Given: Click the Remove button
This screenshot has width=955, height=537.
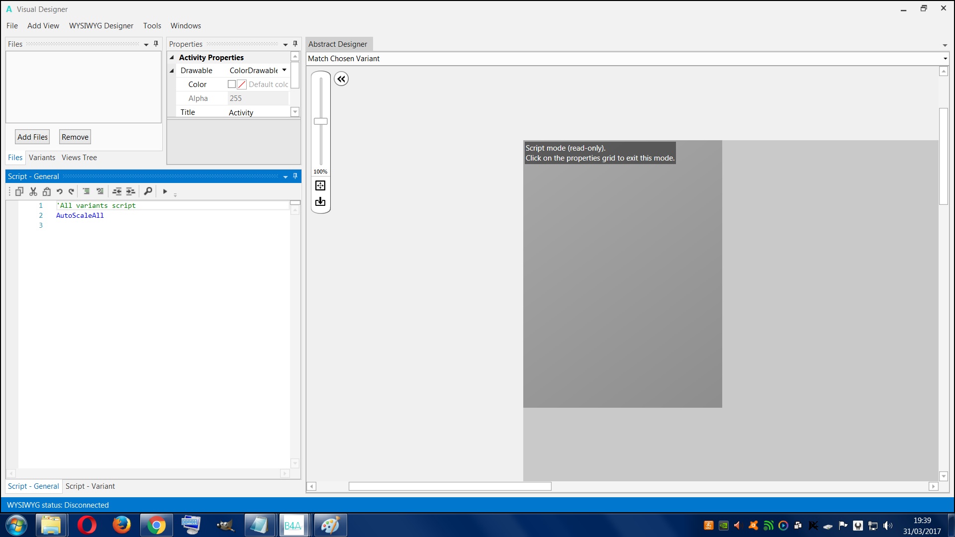Looking at the screenshot, I should 75,137.
